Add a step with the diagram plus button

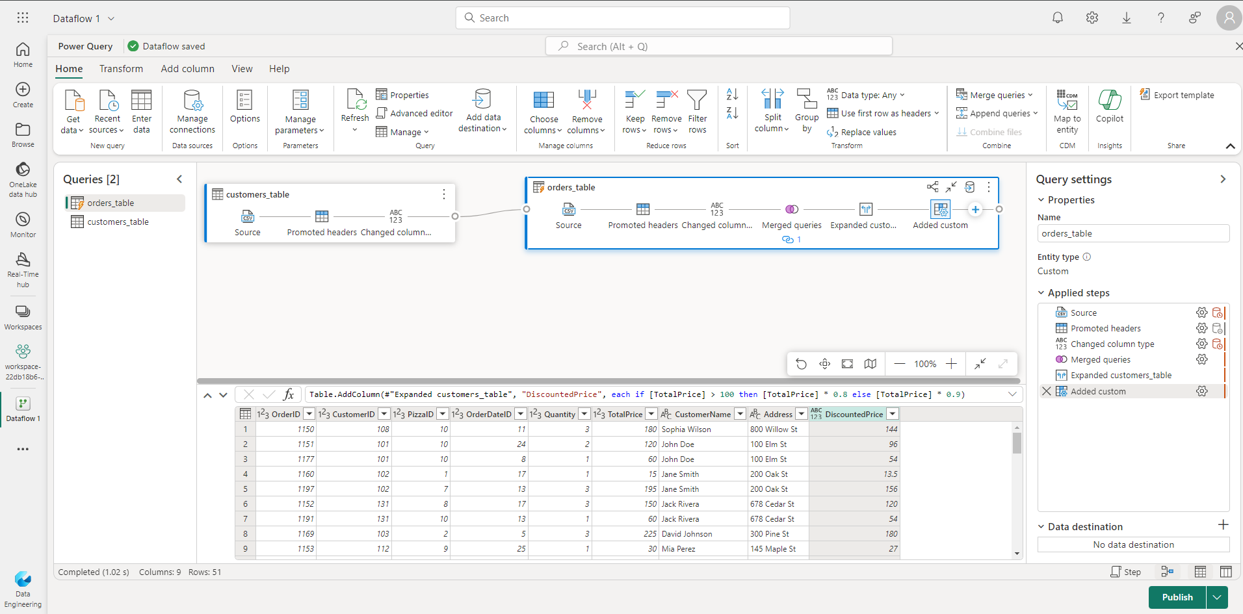click(x=975, y=209)
